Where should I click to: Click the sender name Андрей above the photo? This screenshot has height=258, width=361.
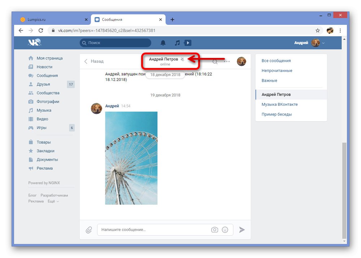pos(112,106)
